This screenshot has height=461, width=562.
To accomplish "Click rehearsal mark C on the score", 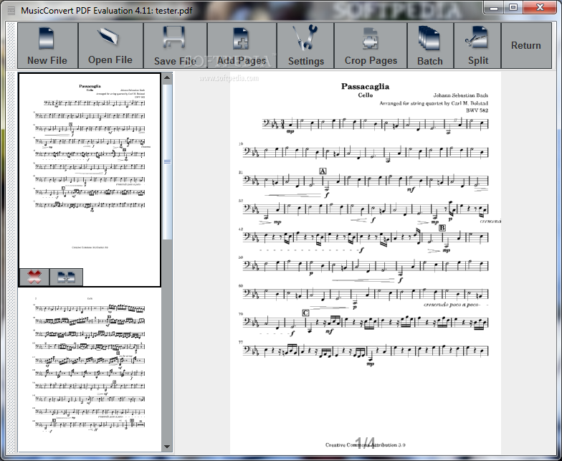I will click(305, 313).
